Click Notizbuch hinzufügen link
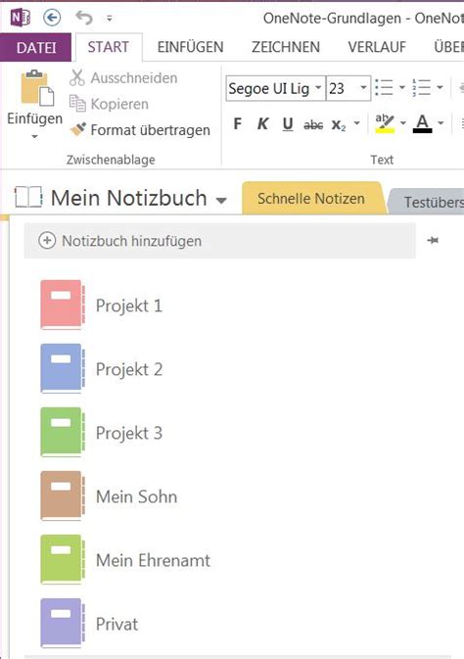Viewport: 464px width, 659px height. (x=132, y=241)
